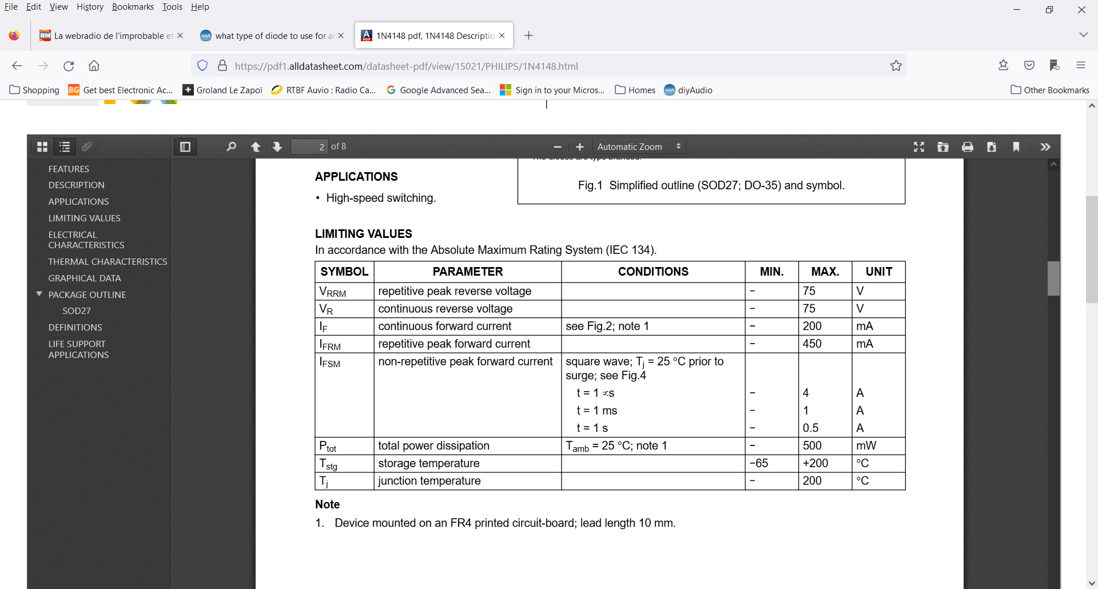Open SOD27 outline sub-entry

77,311
